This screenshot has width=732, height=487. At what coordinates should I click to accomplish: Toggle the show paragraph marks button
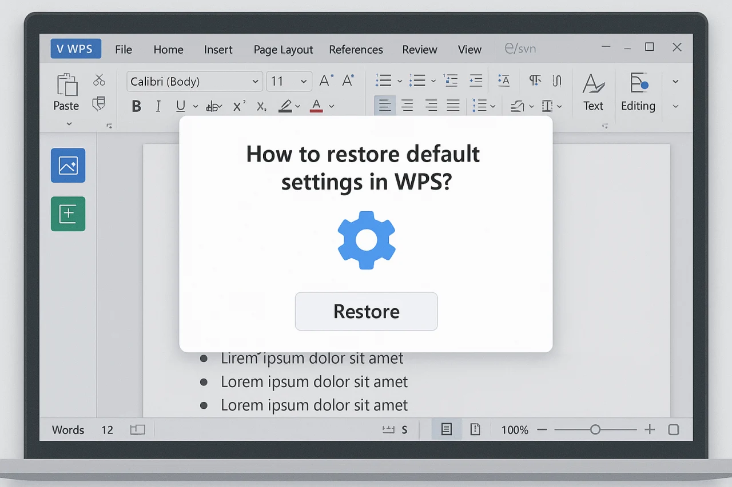[535, 81]
